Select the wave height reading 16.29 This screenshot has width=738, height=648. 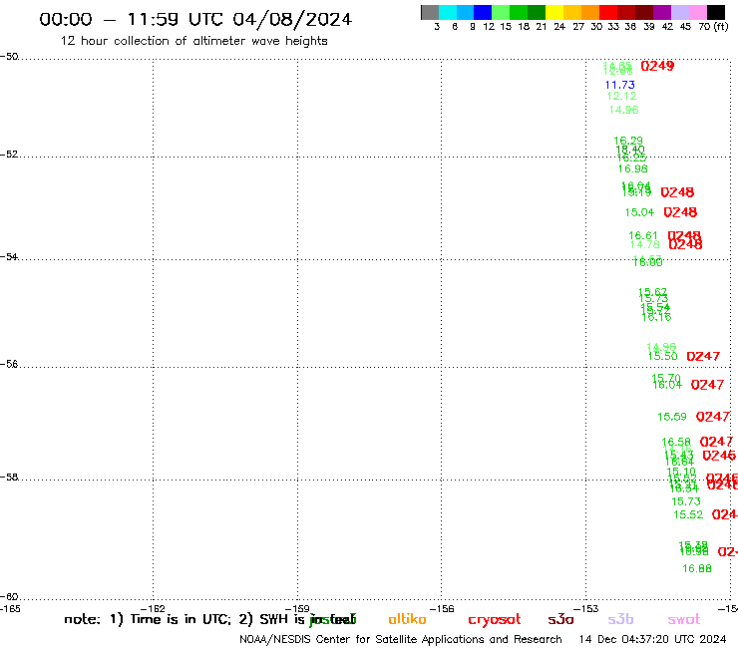click(628, 141)
